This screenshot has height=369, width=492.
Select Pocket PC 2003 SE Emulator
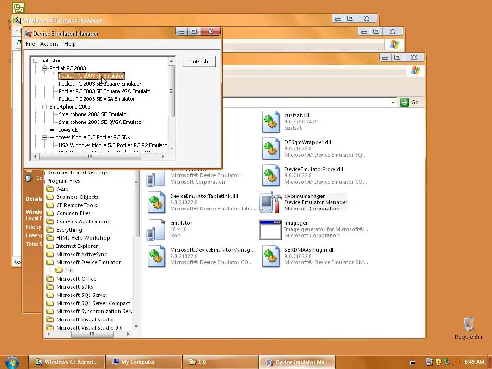coord(91,76)
